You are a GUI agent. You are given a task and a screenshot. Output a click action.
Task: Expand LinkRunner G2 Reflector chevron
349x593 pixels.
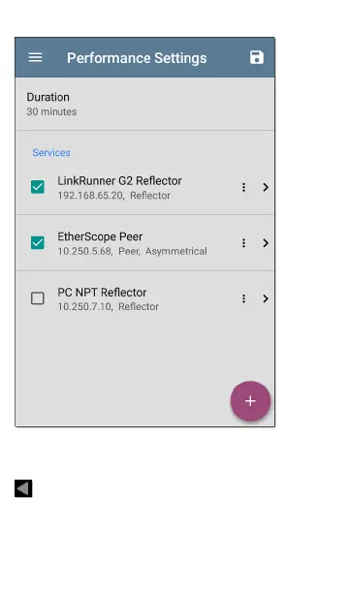point(266,187)
